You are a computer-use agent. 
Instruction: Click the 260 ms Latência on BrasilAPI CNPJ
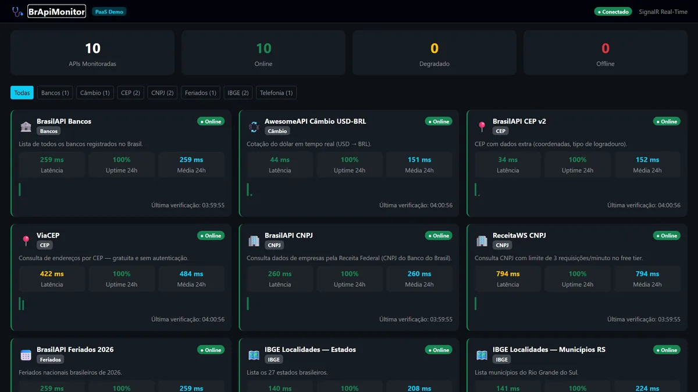(280, 274)
